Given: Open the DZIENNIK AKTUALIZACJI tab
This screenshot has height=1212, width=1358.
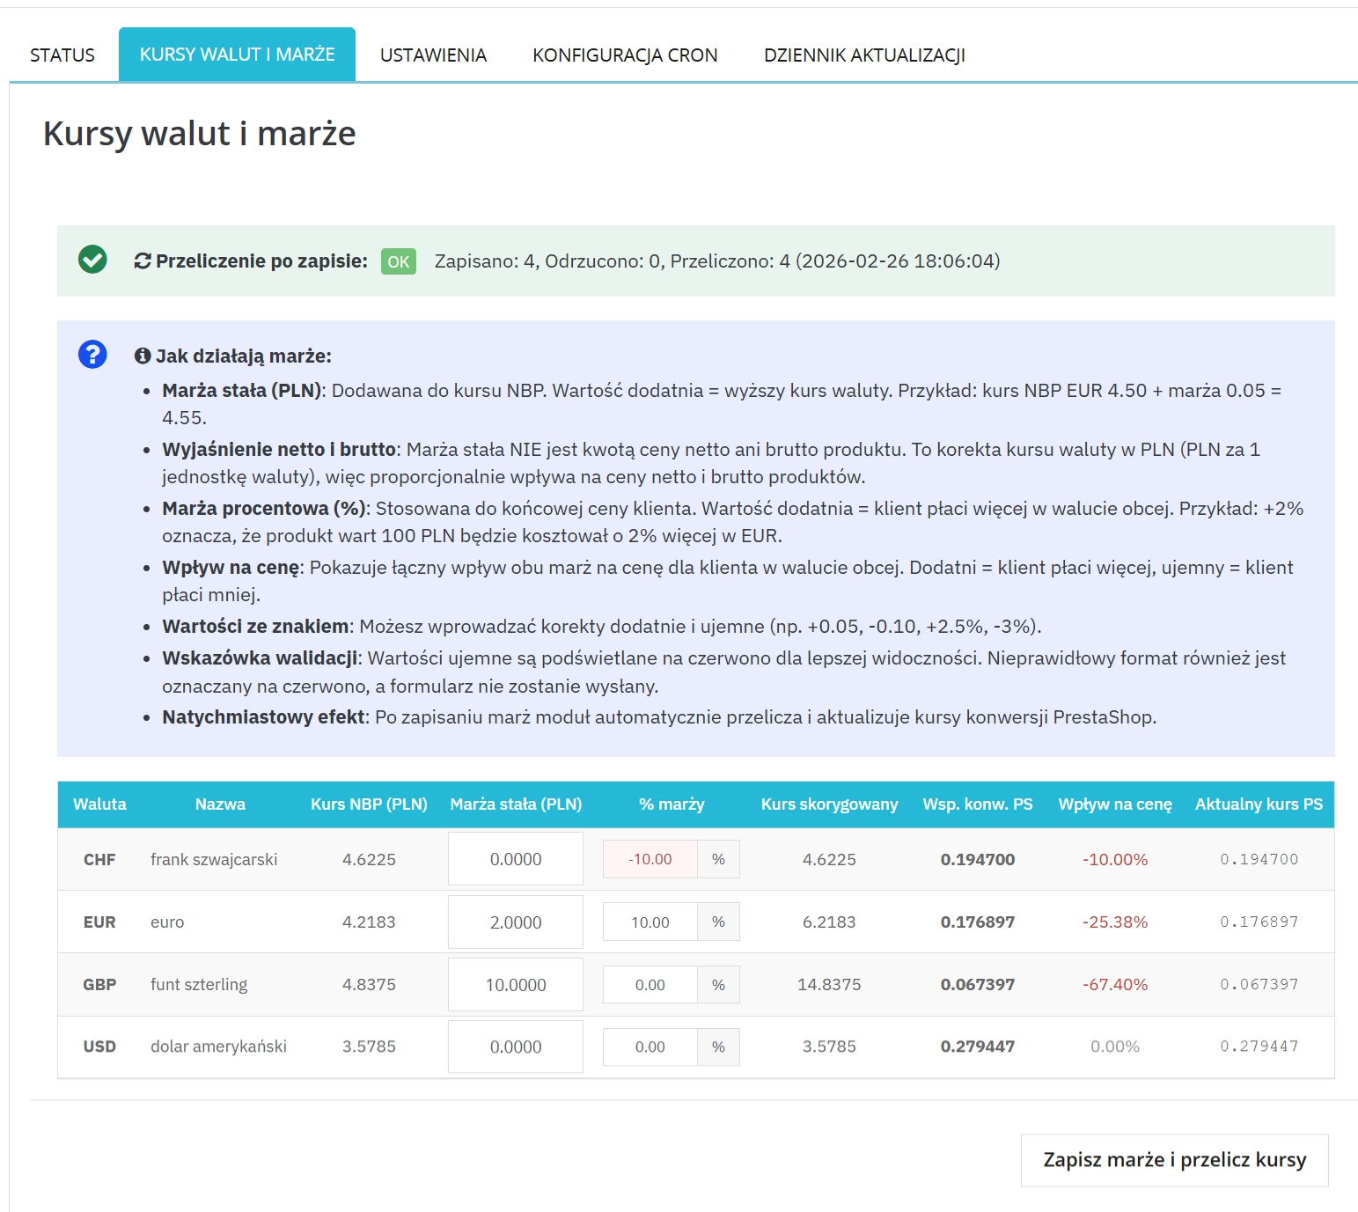Looking at the screenshot, I should click(x=865, y=54).
